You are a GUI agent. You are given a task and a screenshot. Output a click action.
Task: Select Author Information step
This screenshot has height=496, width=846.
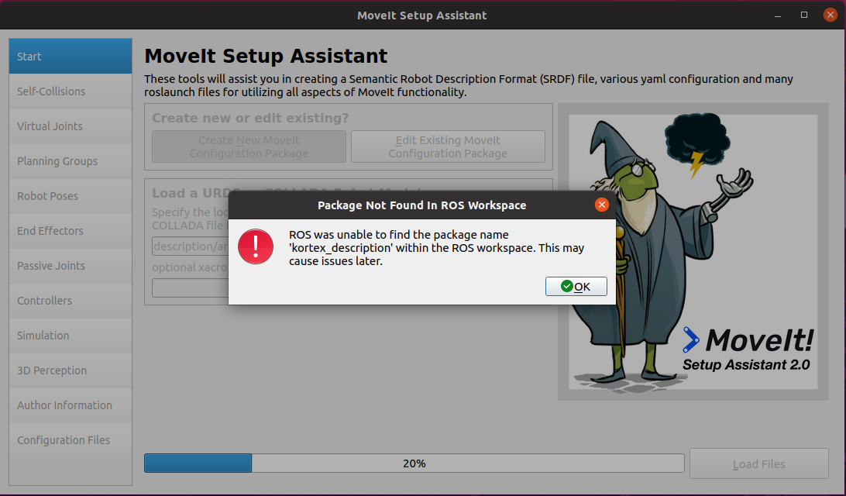[70, 405]
